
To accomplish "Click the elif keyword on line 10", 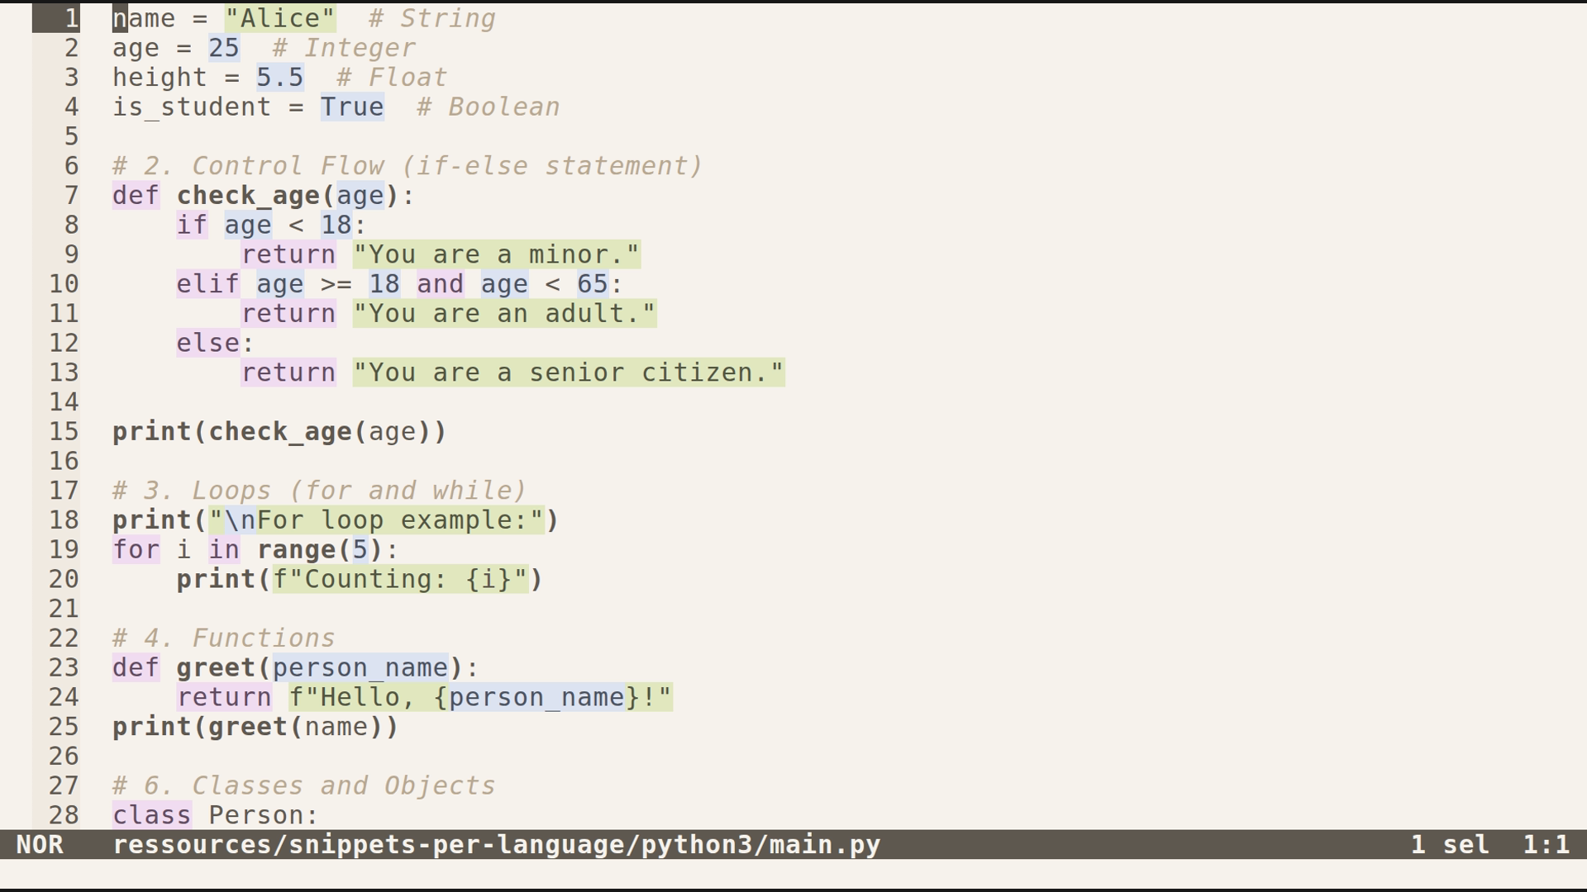I will (207, 283).
